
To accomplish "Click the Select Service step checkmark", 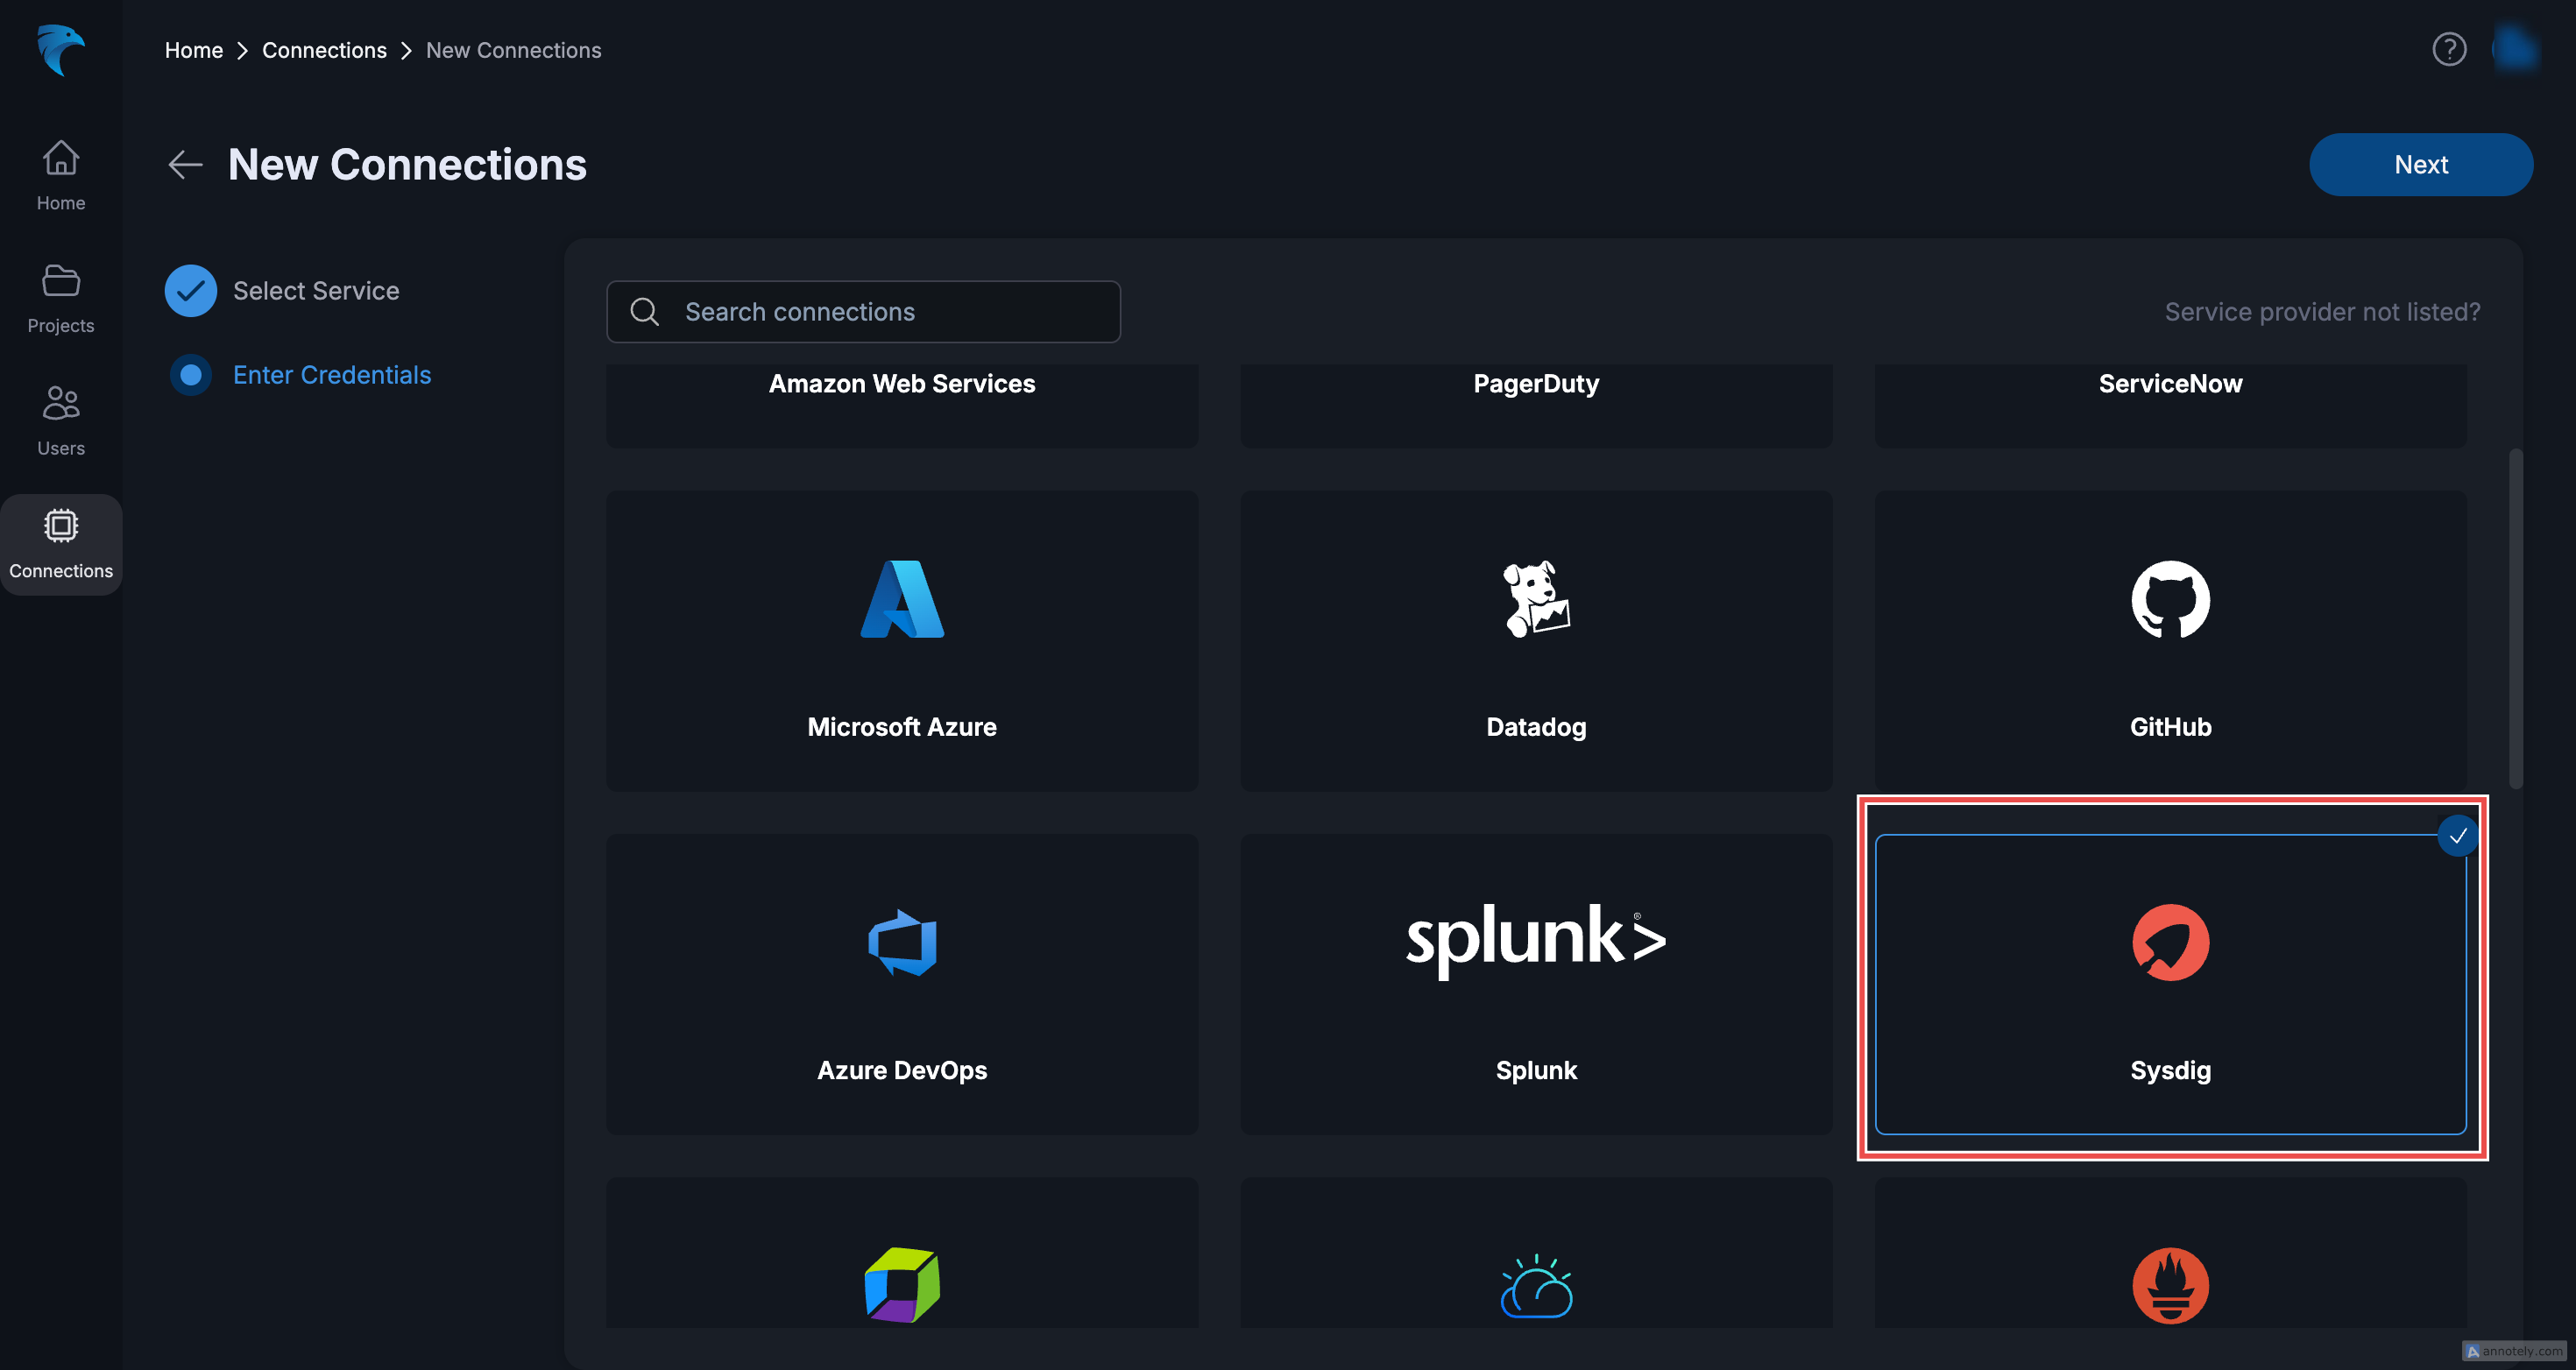I will [190, 291].
